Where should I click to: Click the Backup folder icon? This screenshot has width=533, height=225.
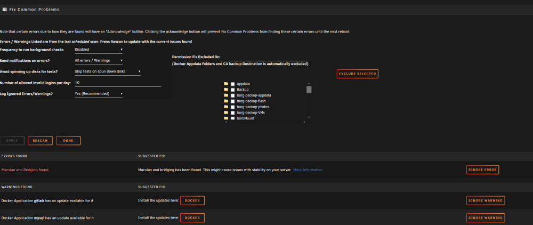tap(226, 90)
